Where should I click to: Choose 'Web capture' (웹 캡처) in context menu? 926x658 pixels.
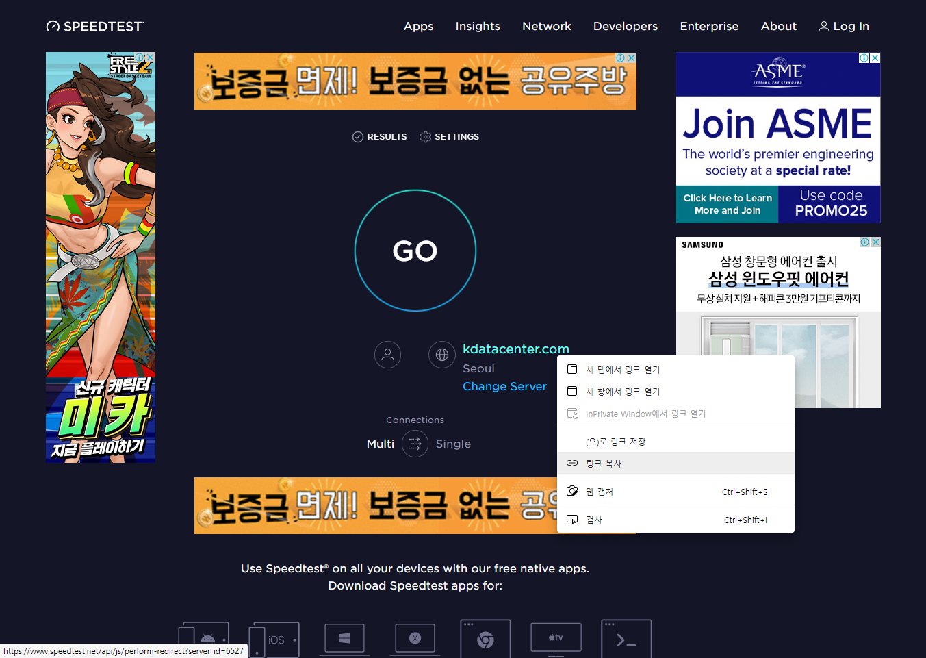click(x=676, y=492)
